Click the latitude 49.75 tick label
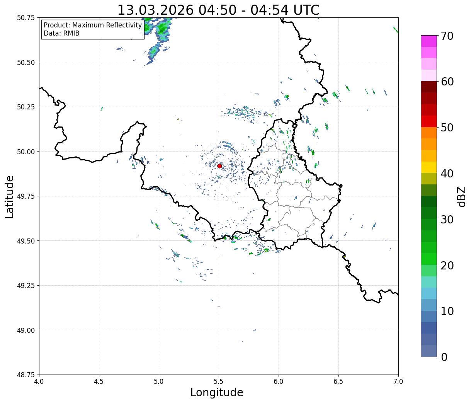471x402 pixels. pos(26,196)
